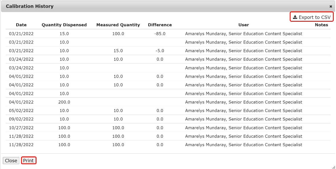Select the -5.0 difference value

[x=160, y=51]
